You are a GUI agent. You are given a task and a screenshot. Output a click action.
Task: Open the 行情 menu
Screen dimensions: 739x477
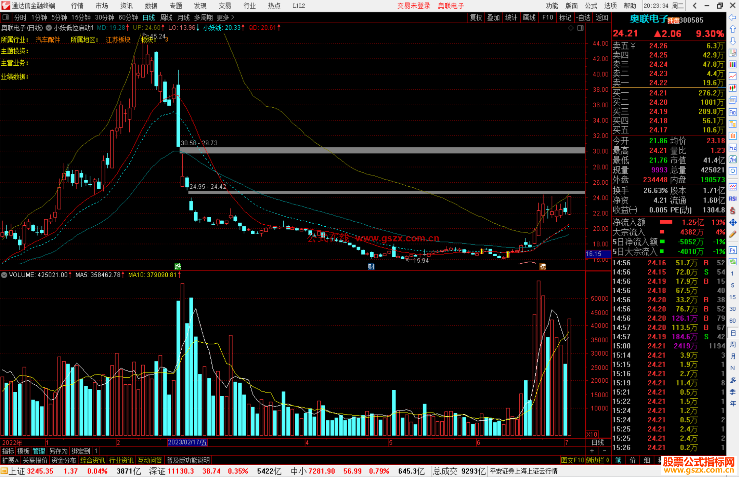pyautogui.click(x=77, y=5)
